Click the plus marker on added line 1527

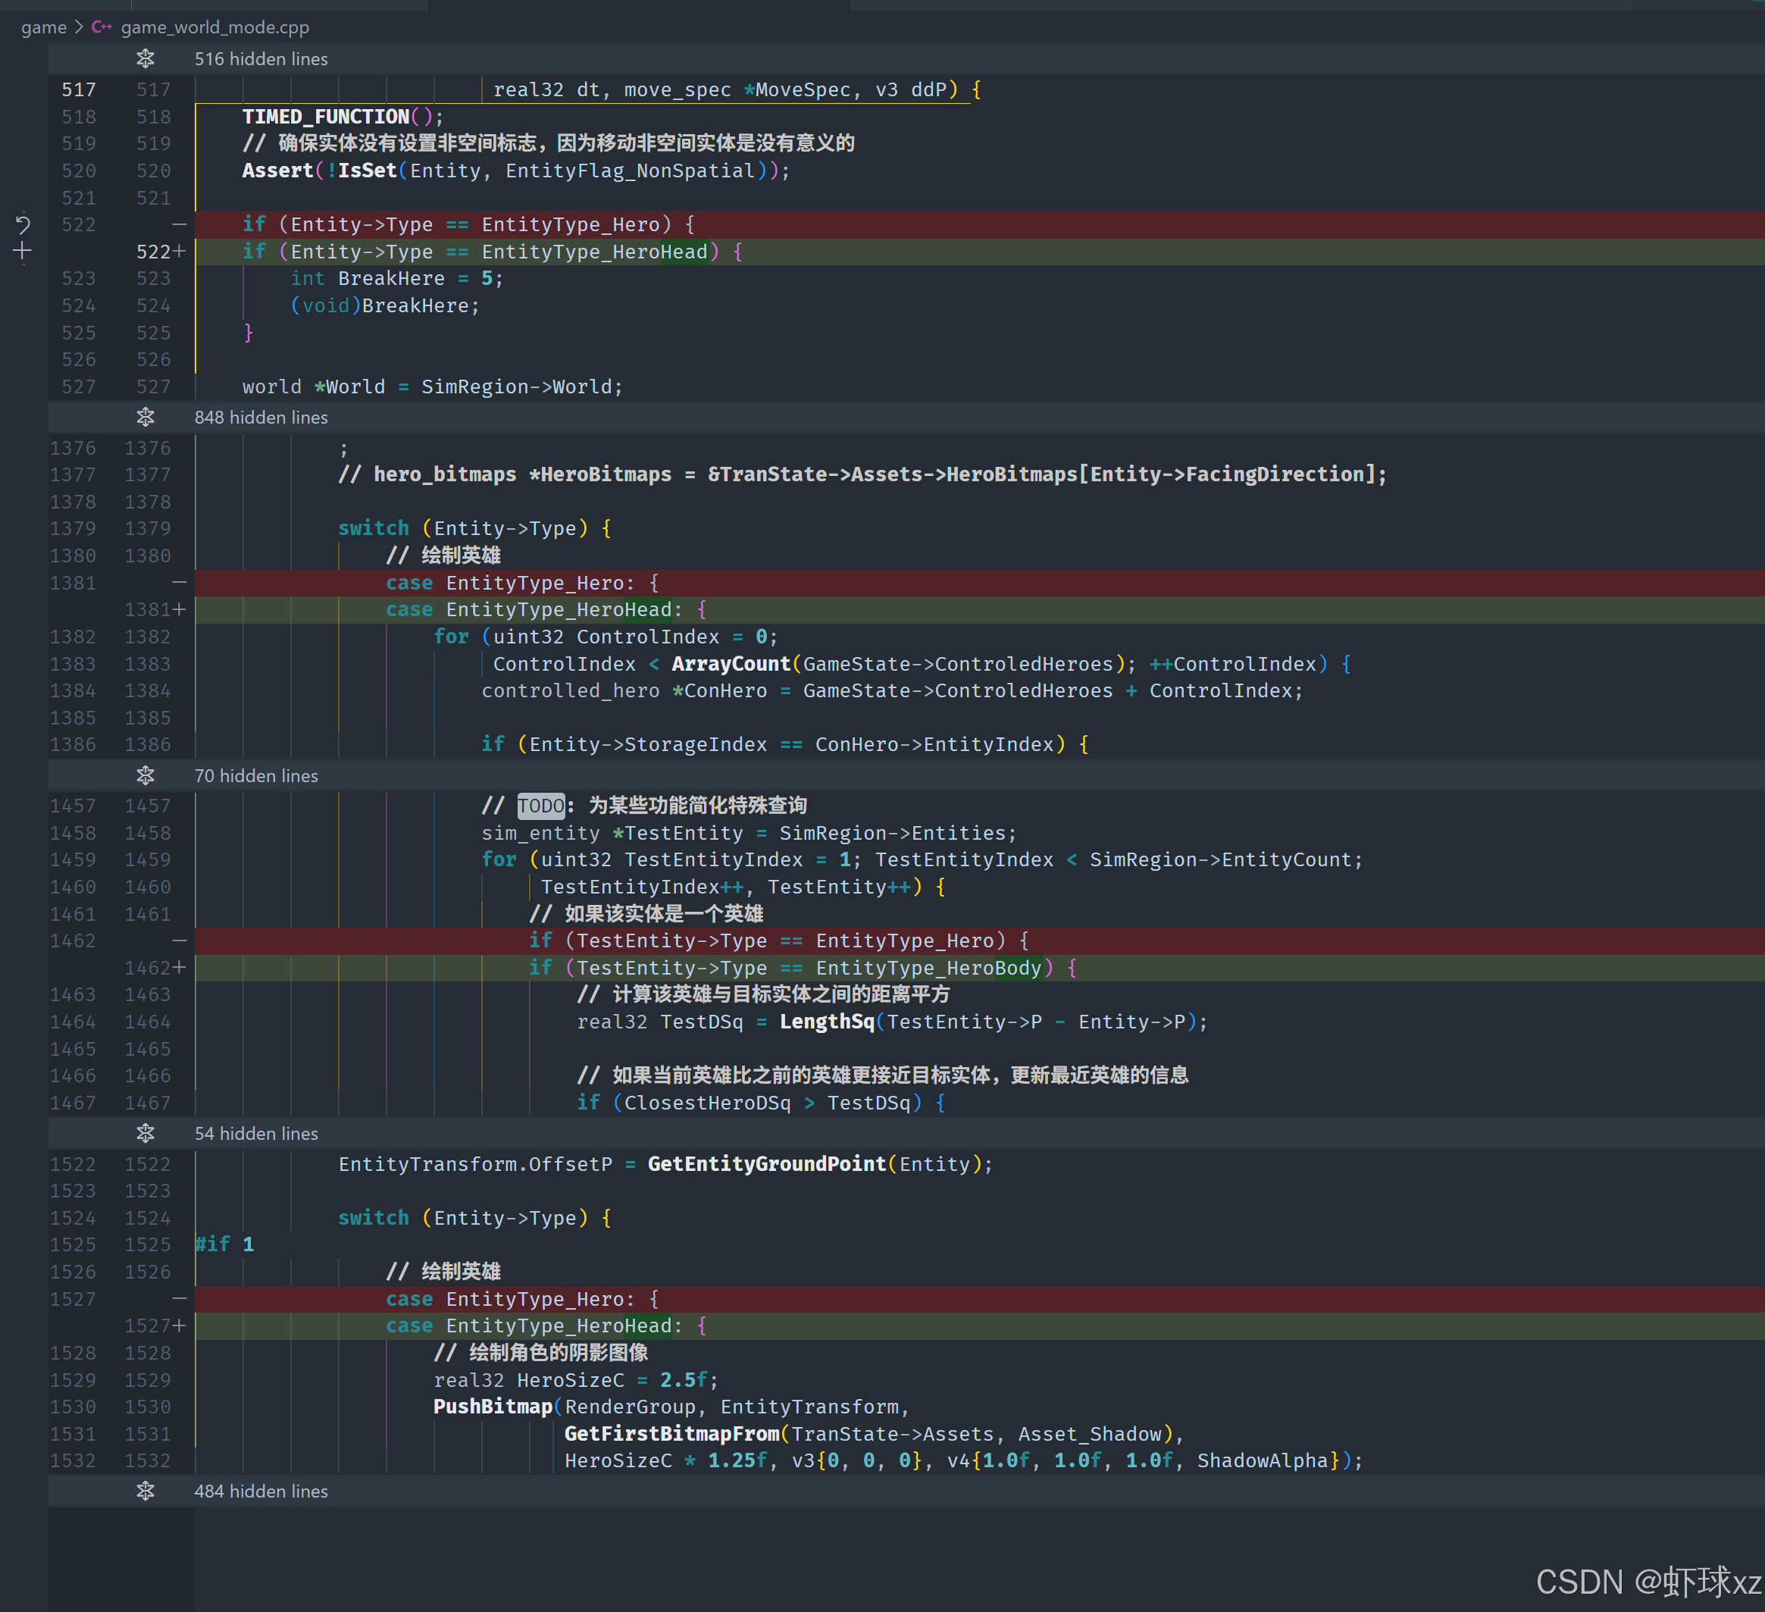(180, 1326)
